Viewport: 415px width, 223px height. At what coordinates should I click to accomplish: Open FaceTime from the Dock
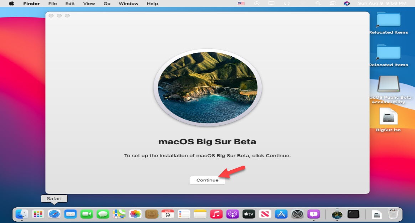(87, 214)
